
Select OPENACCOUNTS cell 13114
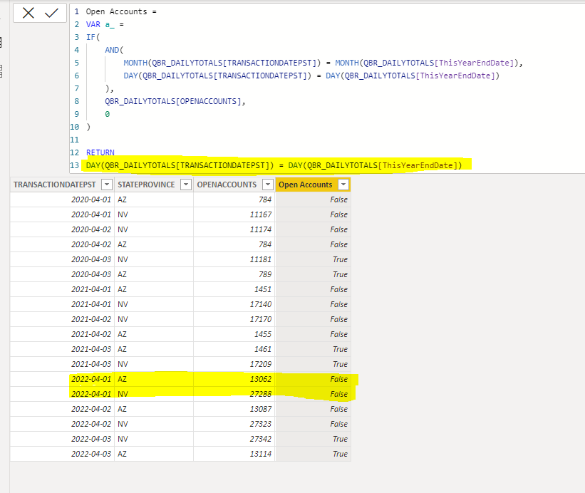234,454
